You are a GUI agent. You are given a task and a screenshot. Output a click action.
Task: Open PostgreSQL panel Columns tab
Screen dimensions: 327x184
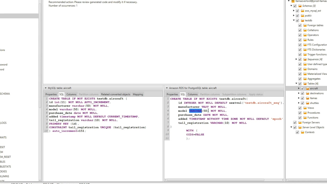pyautogui.click(x=193, y=94)
